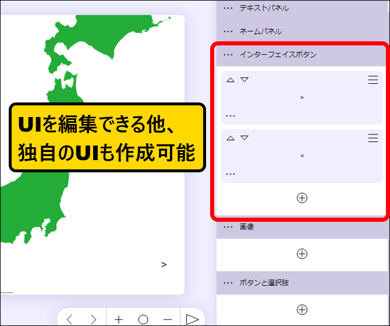Click the plus icon in bottom toolbar

pyautogui.click(x=119, y=319)
